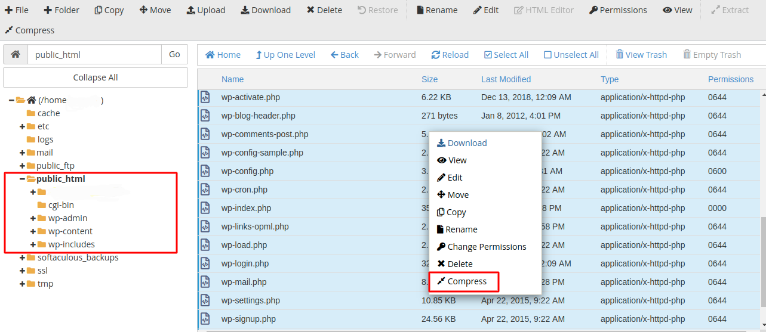Sort by the Size column header
Screen dimensions: 766x332
[429, 79]
